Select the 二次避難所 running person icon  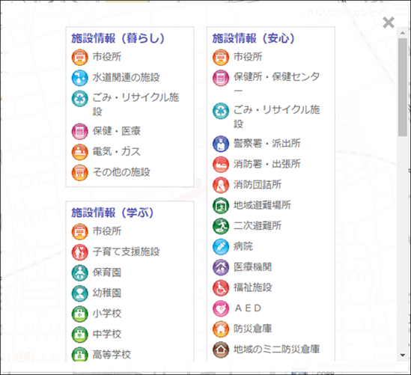[221, 226]
